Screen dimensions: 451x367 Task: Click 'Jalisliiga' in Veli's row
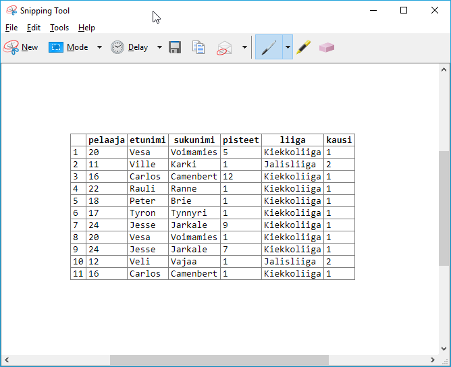(x=292, y=262)
